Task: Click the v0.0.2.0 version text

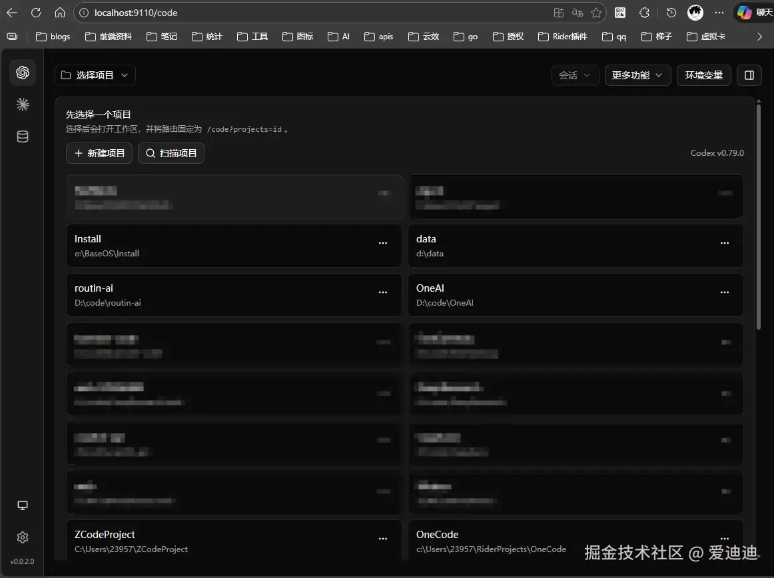Action: (22, 561)
